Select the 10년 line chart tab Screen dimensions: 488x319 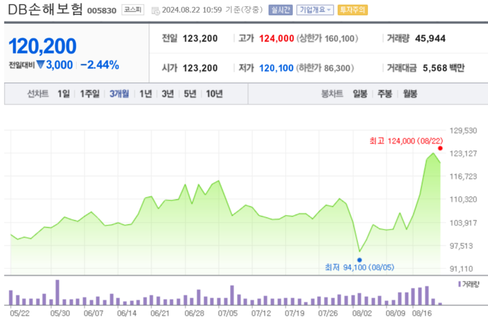pyautogui.click(x=214, y=93)
